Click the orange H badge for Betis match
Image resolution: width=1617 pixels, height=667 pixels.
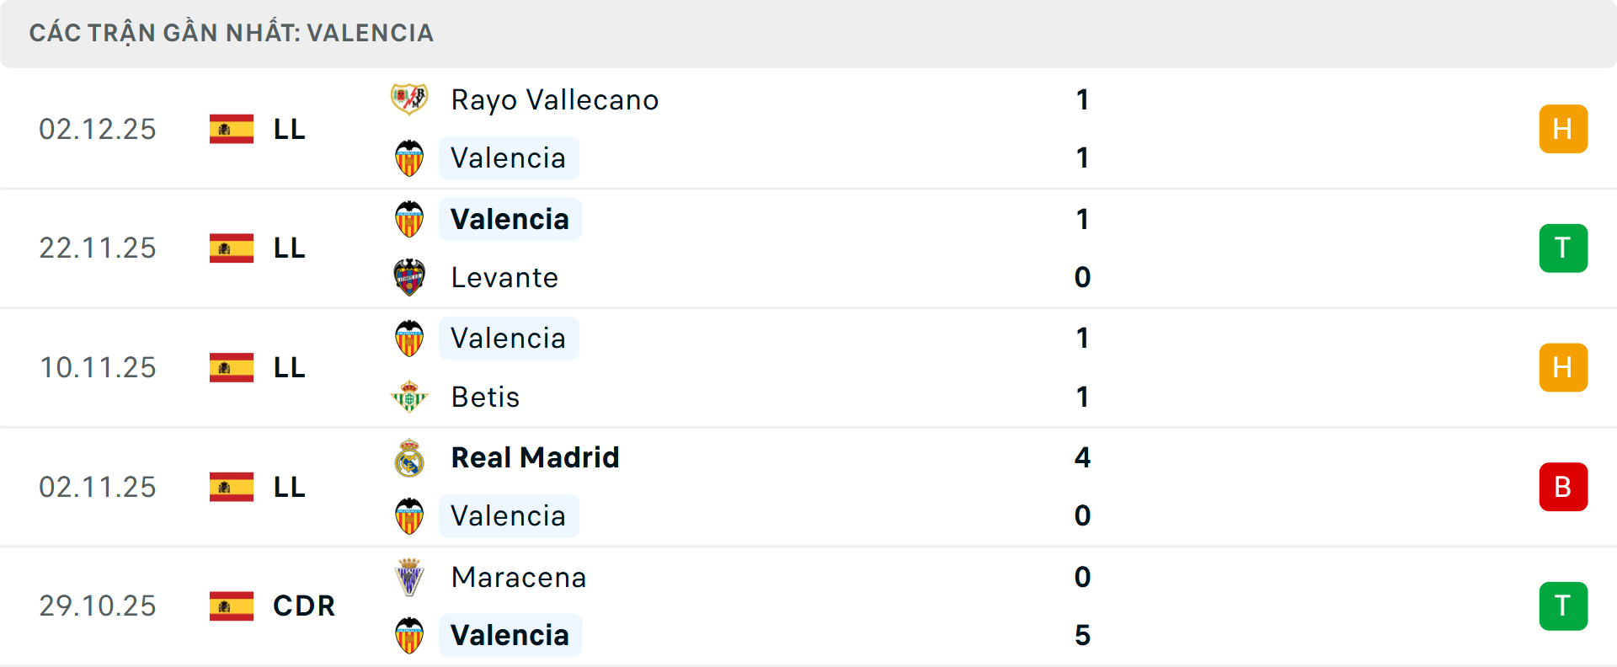(1563, 367)
